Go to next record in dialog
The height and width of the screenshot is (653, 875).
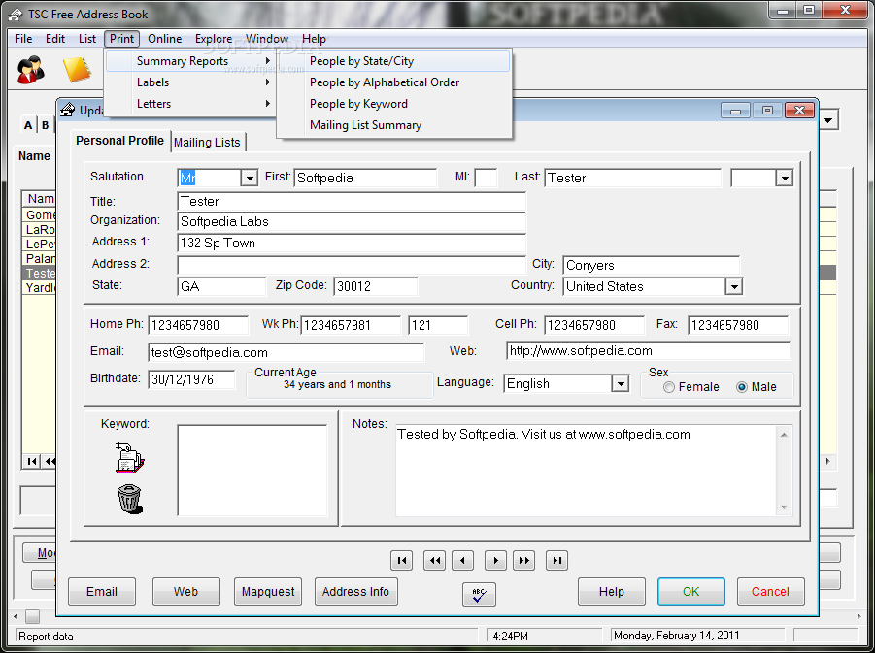[x=495, y=561]
